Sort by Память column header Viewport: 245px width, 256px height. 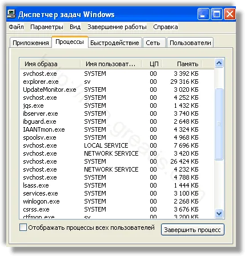[182, 64]
